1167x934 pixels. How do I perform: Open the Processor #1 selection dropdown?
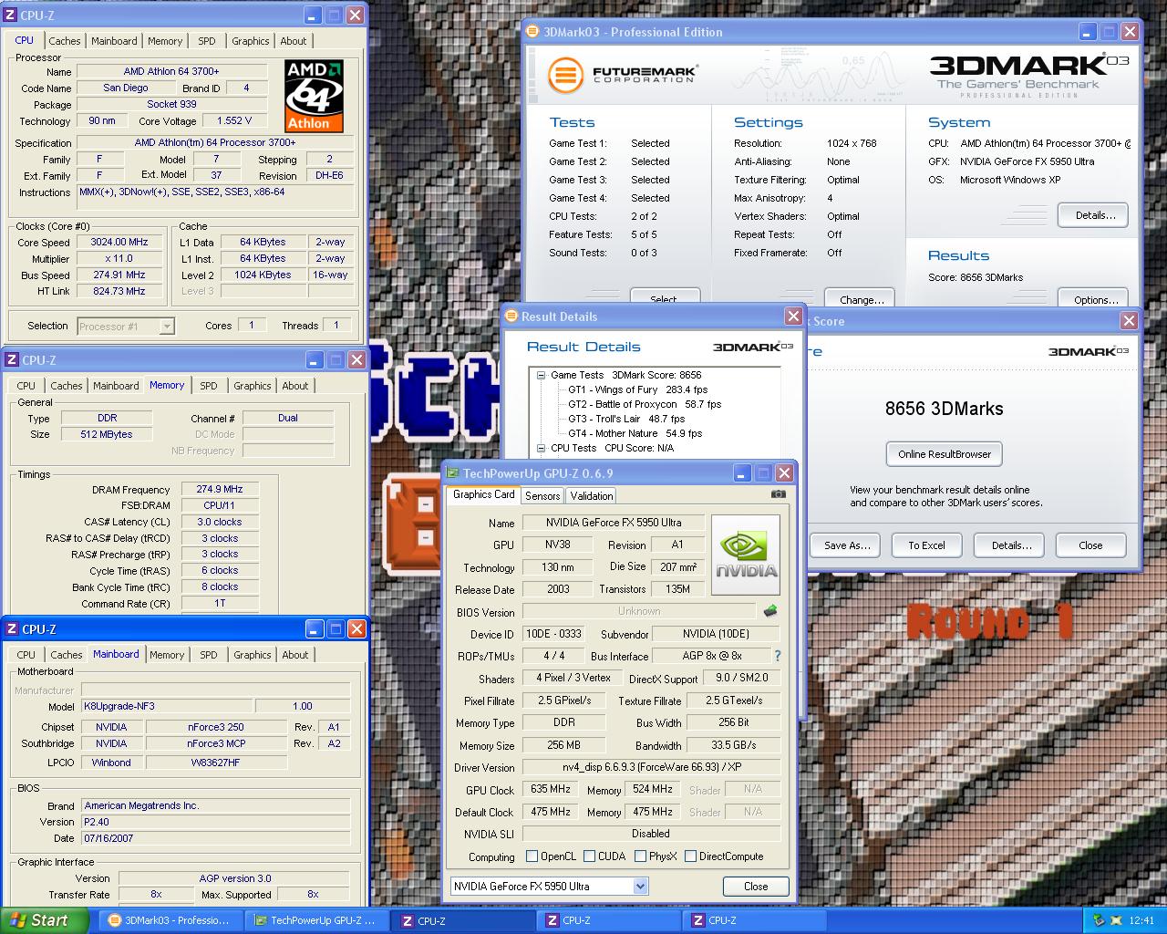coord(167,326)
